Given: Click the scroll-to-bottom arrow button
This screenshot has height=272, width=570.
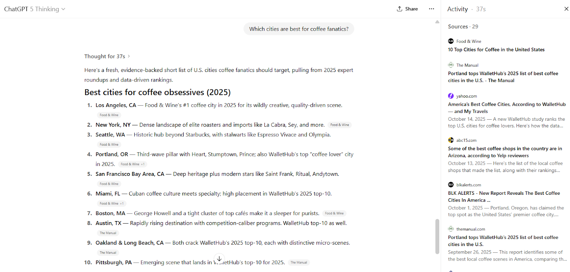Looking at the screenshot, I should pos(219,258).
